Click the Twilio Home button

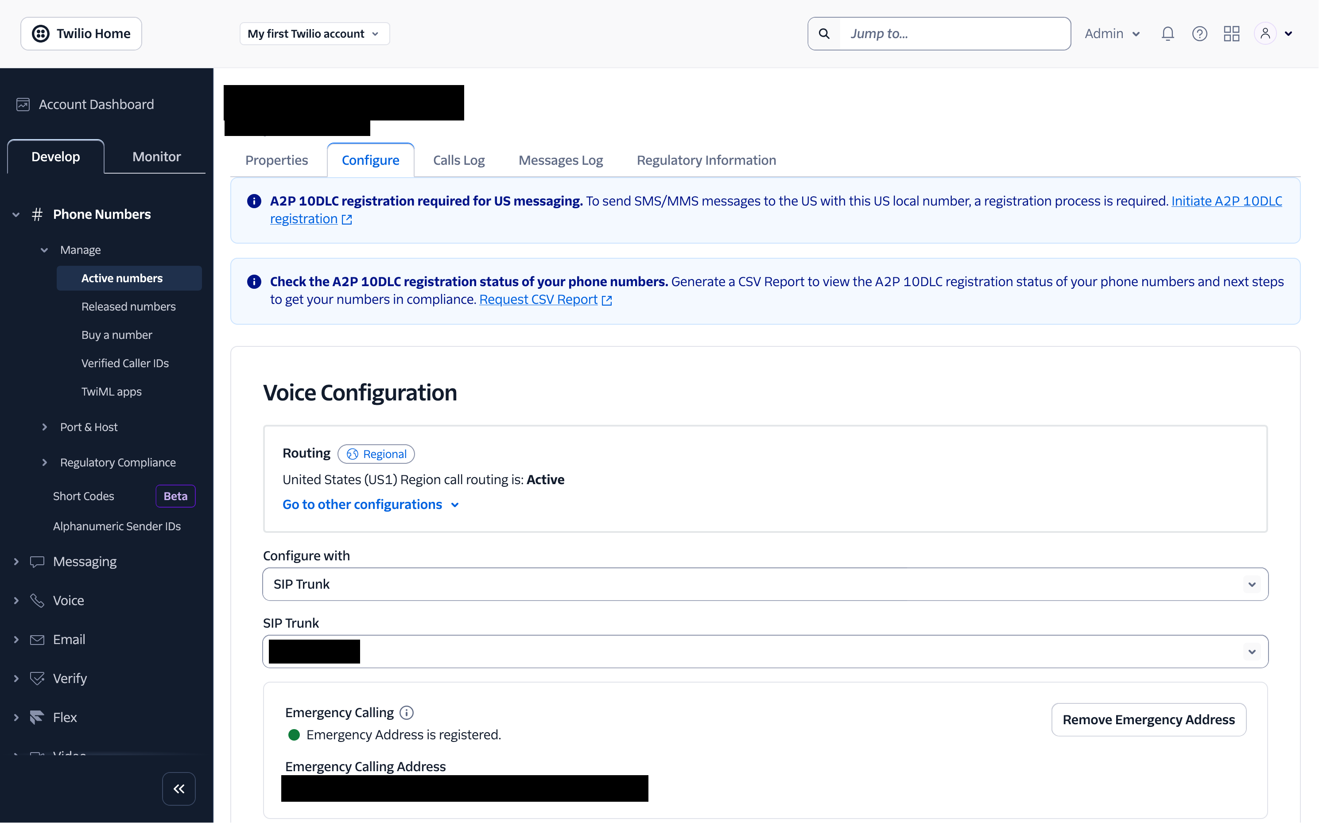click(81, 34)
